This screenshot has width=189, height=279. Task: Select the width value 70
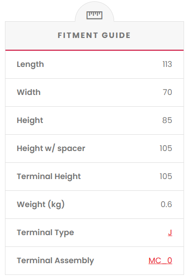coord(167,92)
